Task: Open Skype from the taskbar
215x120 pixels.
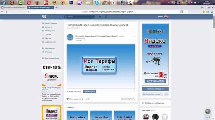Action: 96,3
